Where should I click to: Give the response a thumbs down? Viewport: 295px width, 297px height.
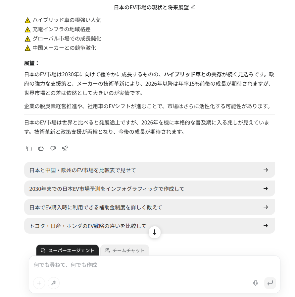click(x=53, y=148)
